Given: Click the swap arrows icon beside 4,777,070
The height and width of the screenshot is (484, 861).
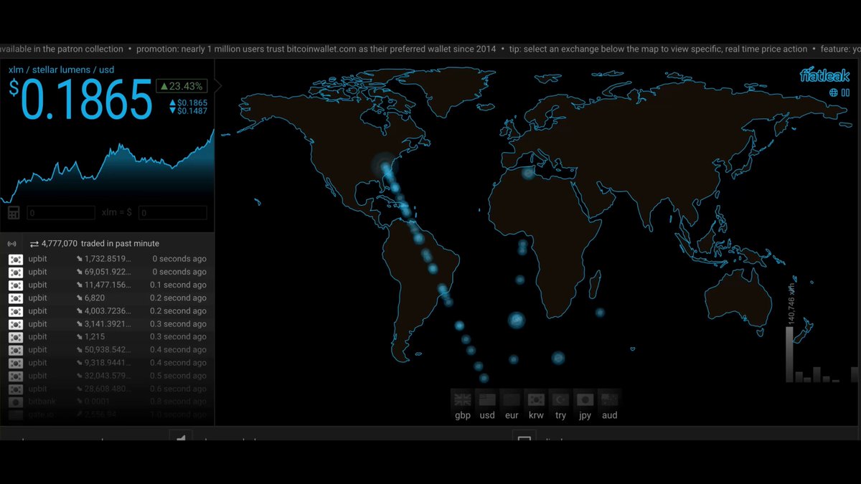Looking at the screenshot, I should [34, 244].
